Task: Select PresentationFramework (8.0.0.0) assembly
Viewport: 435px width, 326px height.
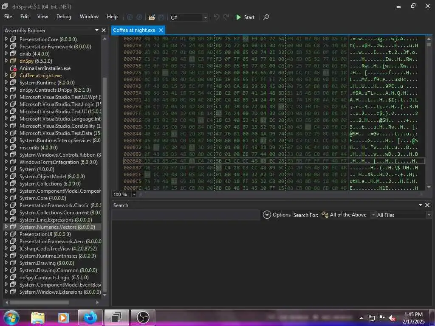Action: point(55,47)
